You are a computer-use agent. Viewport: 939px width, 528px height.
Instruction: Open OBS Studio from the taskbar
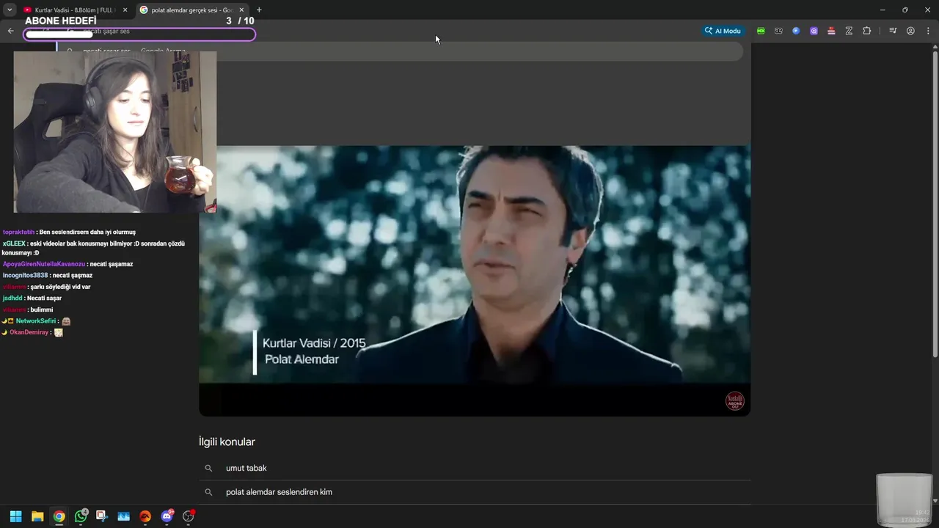(189, 516)
